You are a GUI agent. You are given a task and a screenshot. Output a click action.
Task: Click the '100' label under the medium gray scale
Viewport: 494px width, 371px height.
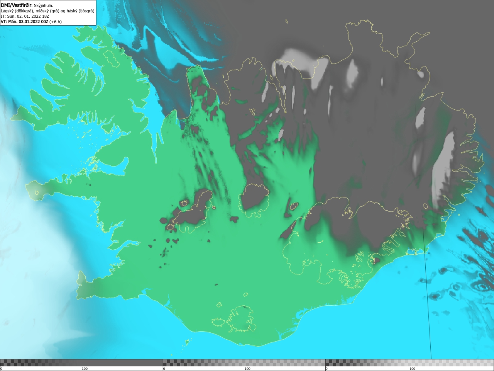pos(247,369)
